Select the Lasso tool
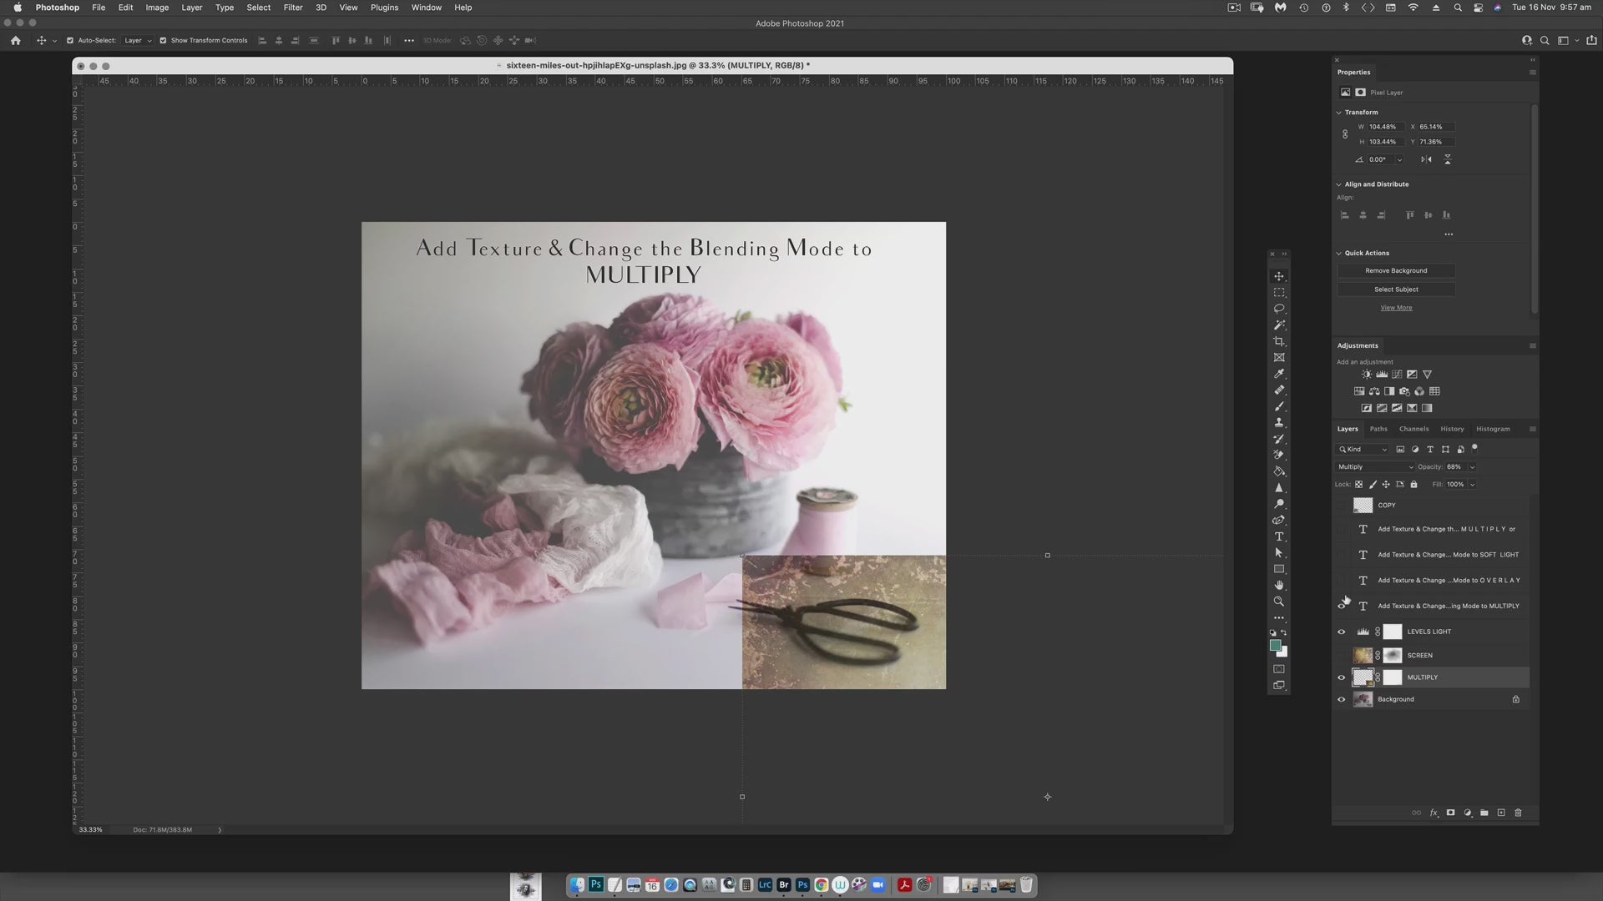Image resolution: width=1603 pixels, height=901 pixels. pos(1278,309)
